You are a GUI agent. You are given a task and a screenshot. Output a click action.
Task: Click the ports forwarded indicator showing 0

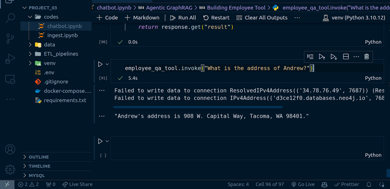pos(51,184)
